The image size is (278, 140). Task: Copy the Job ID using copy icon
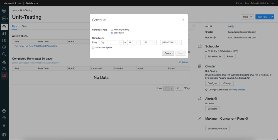pyautogui.click(x=233, y=26)
